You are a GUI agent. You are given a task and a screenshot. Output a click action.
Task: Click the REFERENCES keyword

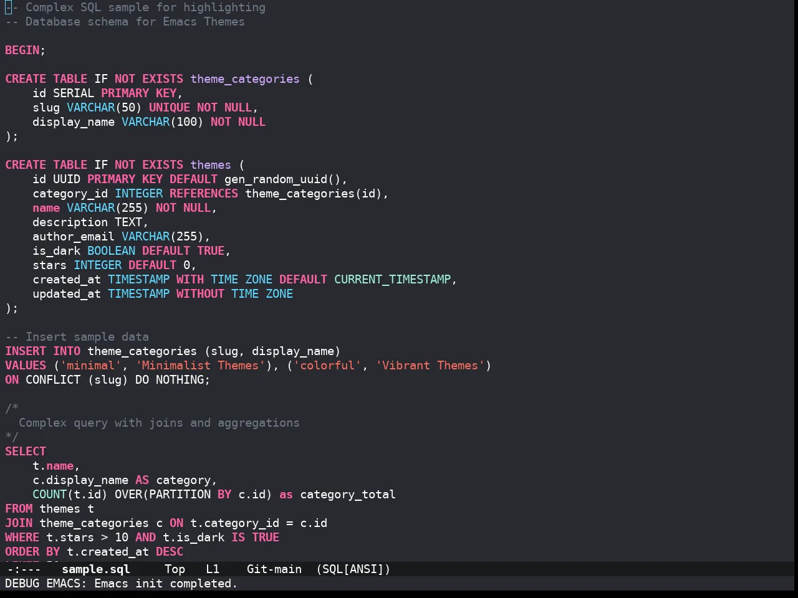click(x=204, y=193)
